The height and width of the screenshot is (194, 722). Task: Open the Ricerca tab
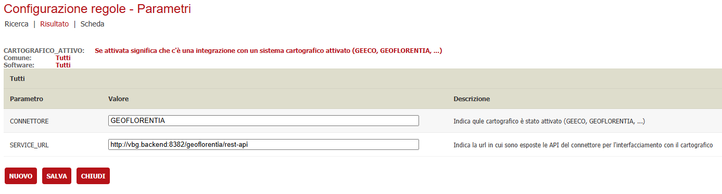click(x=16, y=24)
